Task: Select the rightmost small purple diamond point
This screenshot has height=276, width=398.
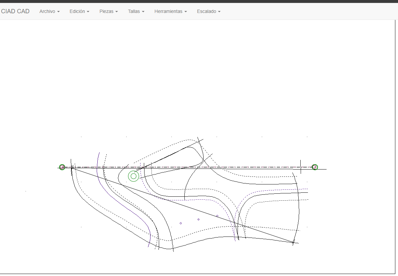Action: [x=217, y=216]
